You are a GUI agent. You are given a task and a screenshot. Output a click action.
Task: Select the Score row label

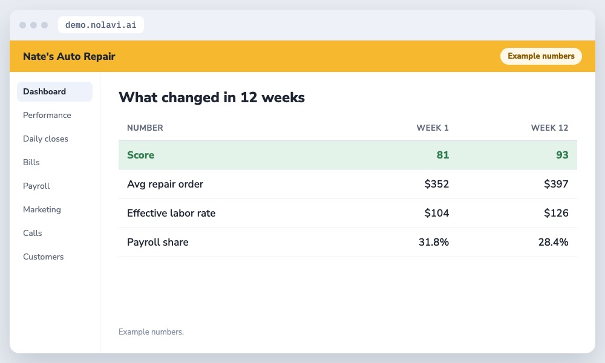[x=141, y=155]
